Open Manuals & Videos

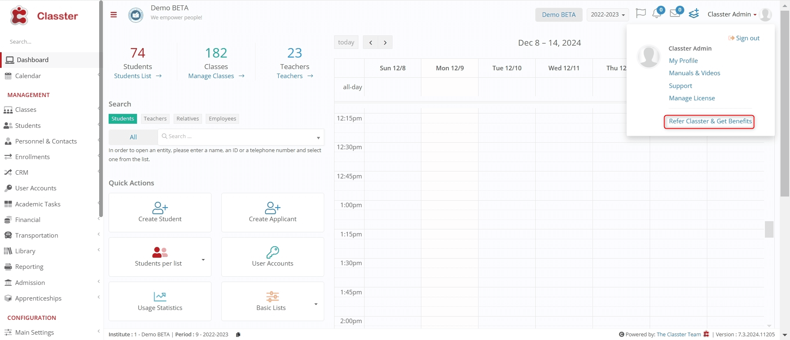pos(695,73)
